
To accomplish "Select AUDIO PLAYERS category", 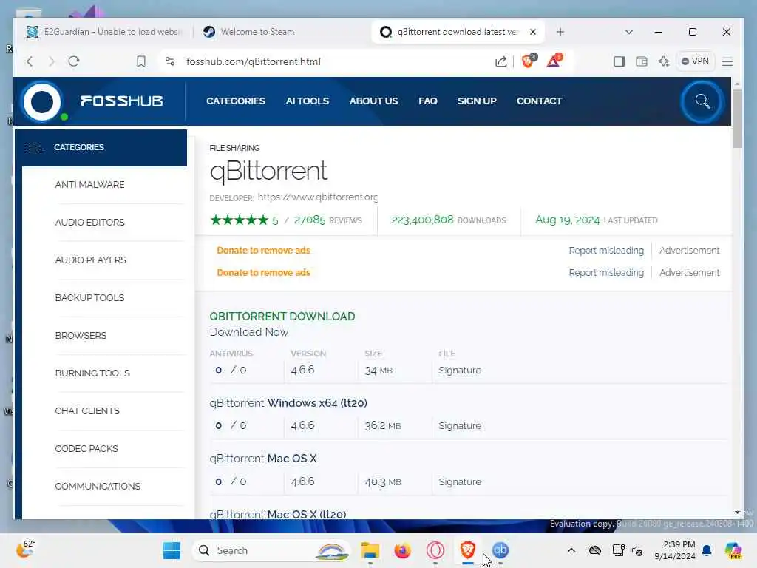I will 91,260.
